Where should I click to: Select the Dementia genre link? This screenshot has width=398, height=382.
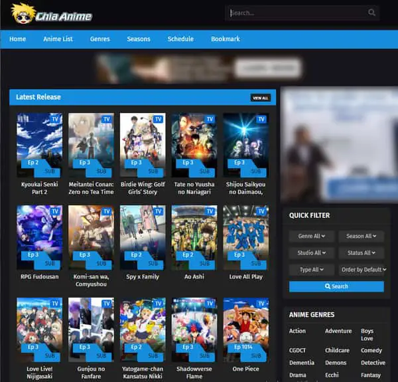coord(302,363)
